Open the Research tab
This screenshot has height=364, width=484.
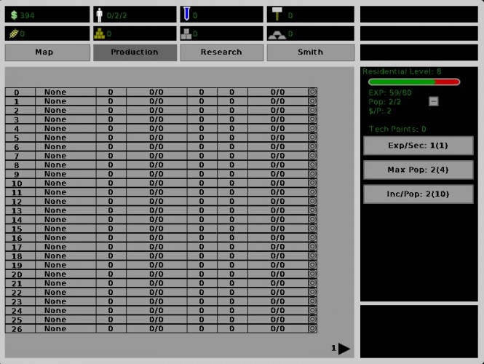[x=222, y=52]
